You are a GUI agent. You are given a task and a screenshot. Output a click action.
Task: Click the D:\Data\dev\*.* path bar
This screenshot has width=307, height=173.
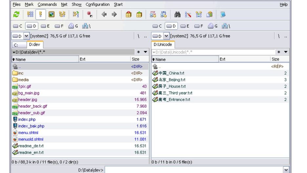73,52
